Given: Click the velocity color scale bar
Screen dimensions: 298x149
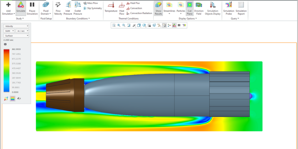Looking at the screenshot, I should pos(7,71).
